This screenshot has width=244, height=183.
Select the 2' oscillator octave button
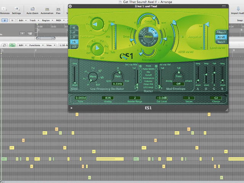coord(74,27)
